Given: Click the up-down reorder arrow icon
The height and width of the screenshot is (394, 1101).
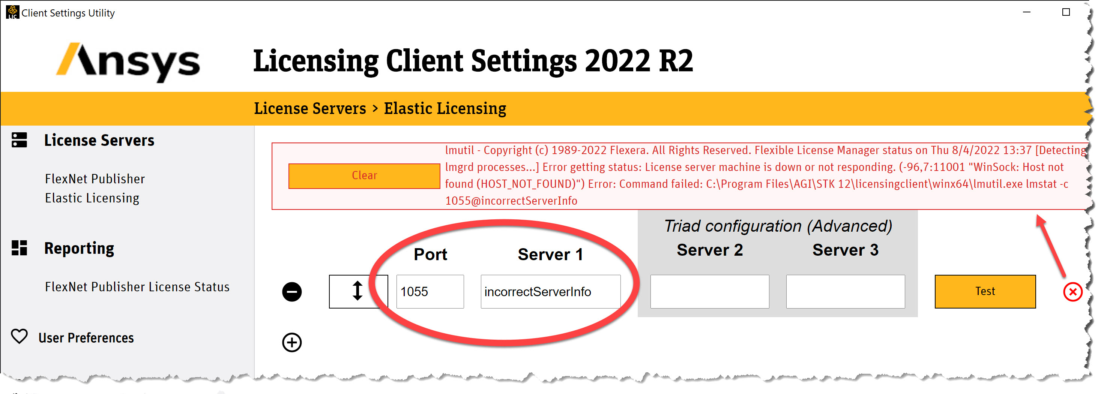Looking at the screenshot, I should (358, 291).
